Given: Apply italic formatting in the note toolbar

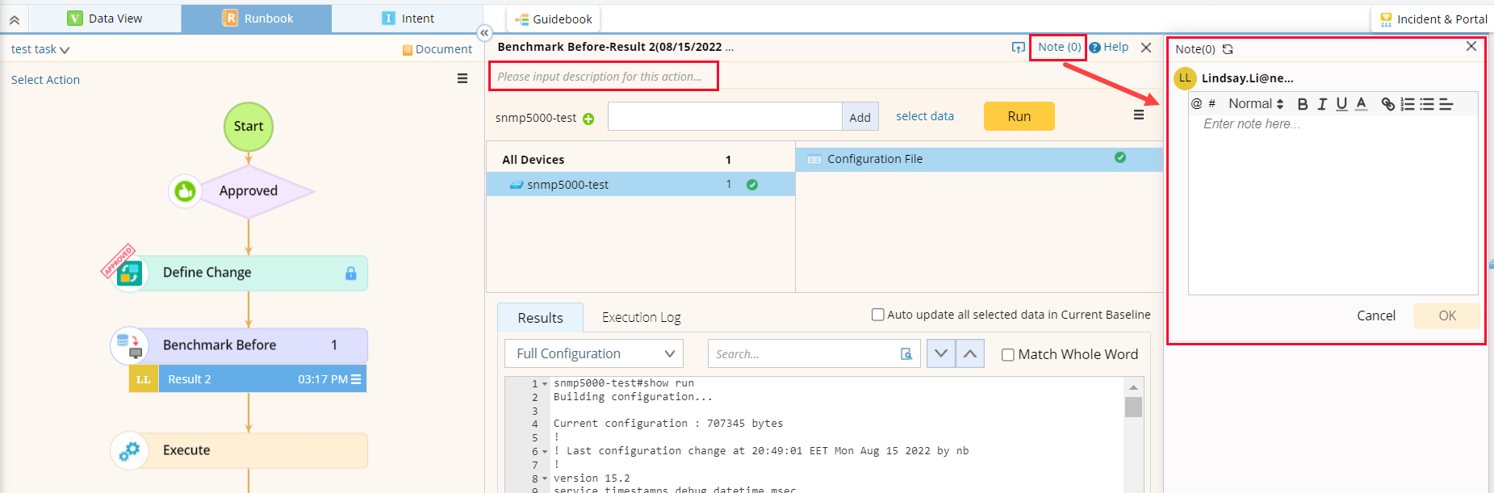Looking at the screenshot, I should pos(1322,104).
